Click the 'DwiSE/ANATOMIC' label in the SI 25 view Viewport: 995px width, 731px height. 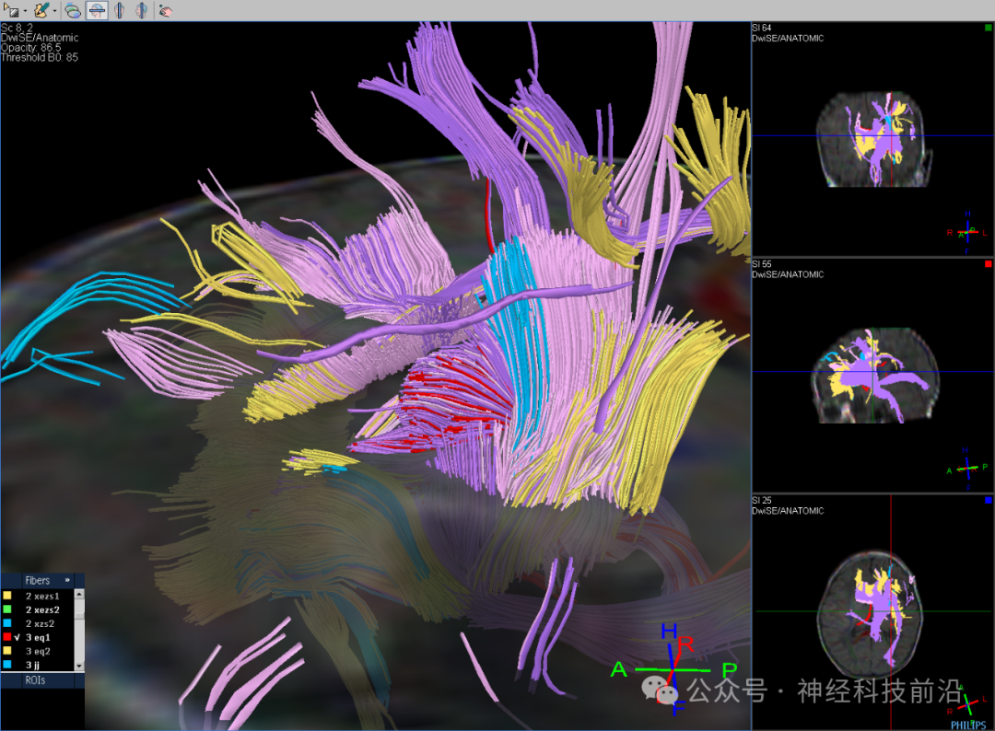788,511
